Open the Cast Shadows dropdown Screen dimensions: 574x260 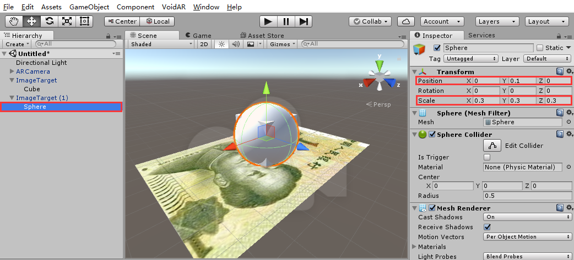pyautogui.click(x=527, y=217)
